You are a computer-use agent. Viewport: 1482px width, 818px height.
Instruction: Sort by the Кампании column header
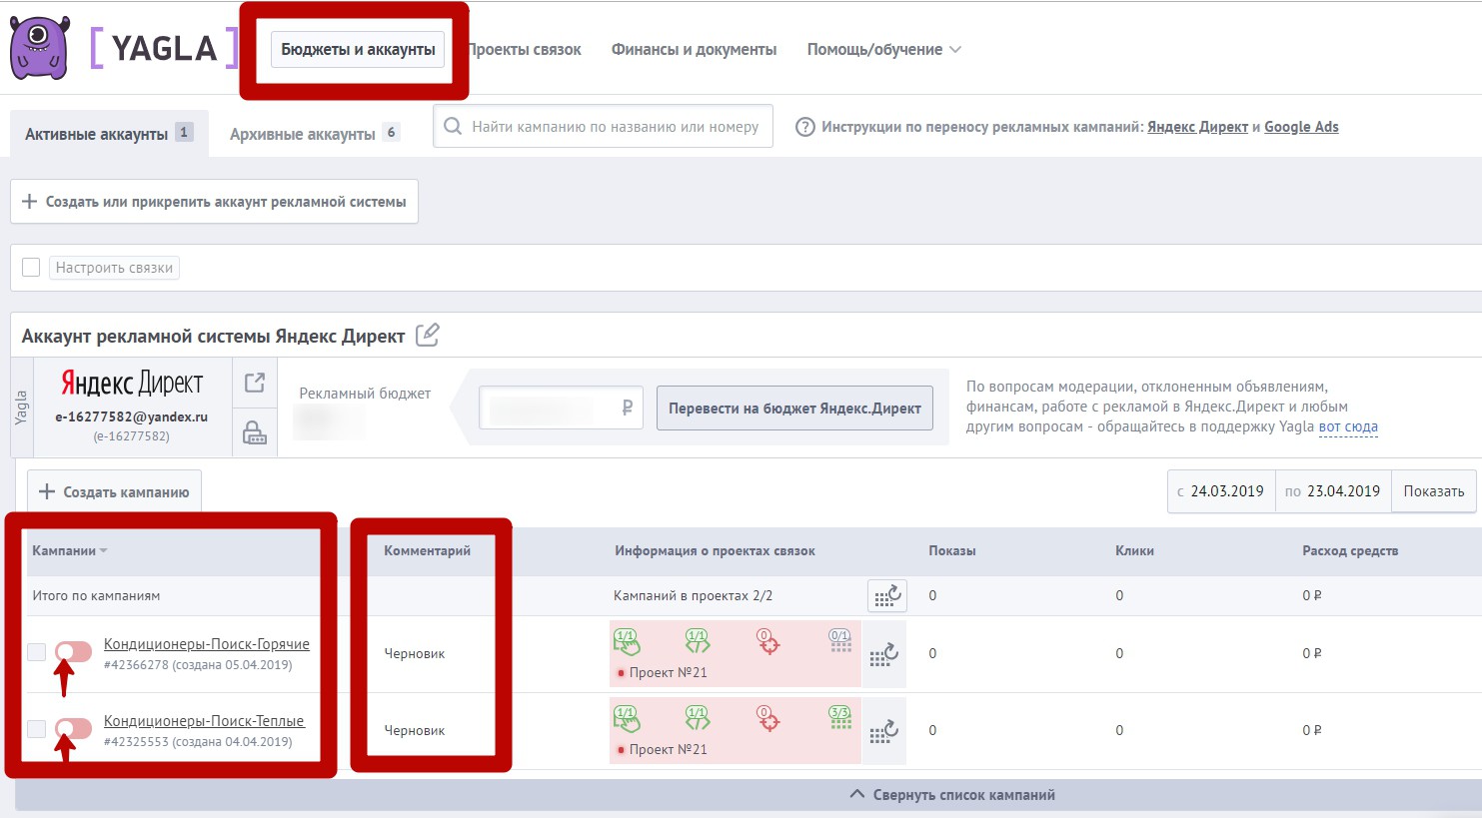click(69, 550)
